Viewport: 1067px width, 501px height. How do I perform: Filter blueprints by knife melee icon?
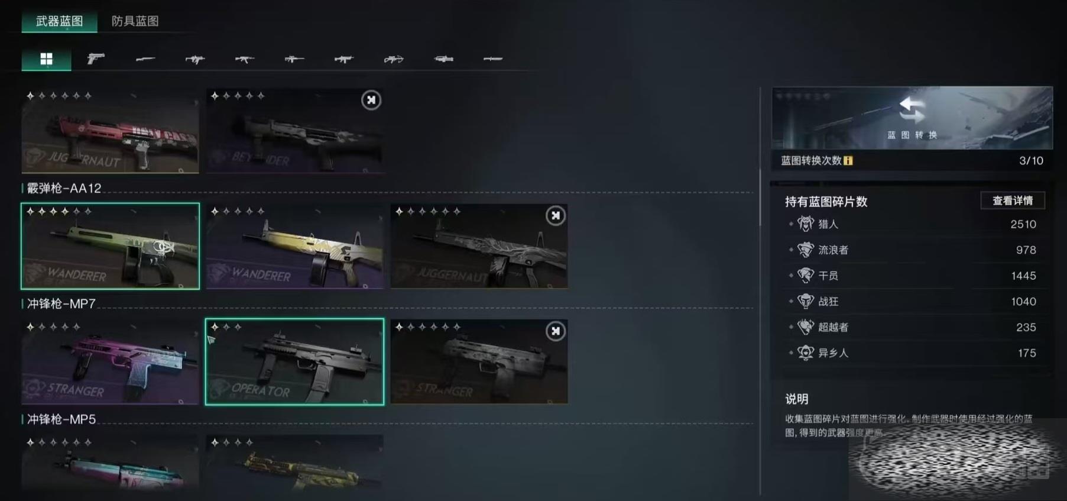click(x=493, y=59)
